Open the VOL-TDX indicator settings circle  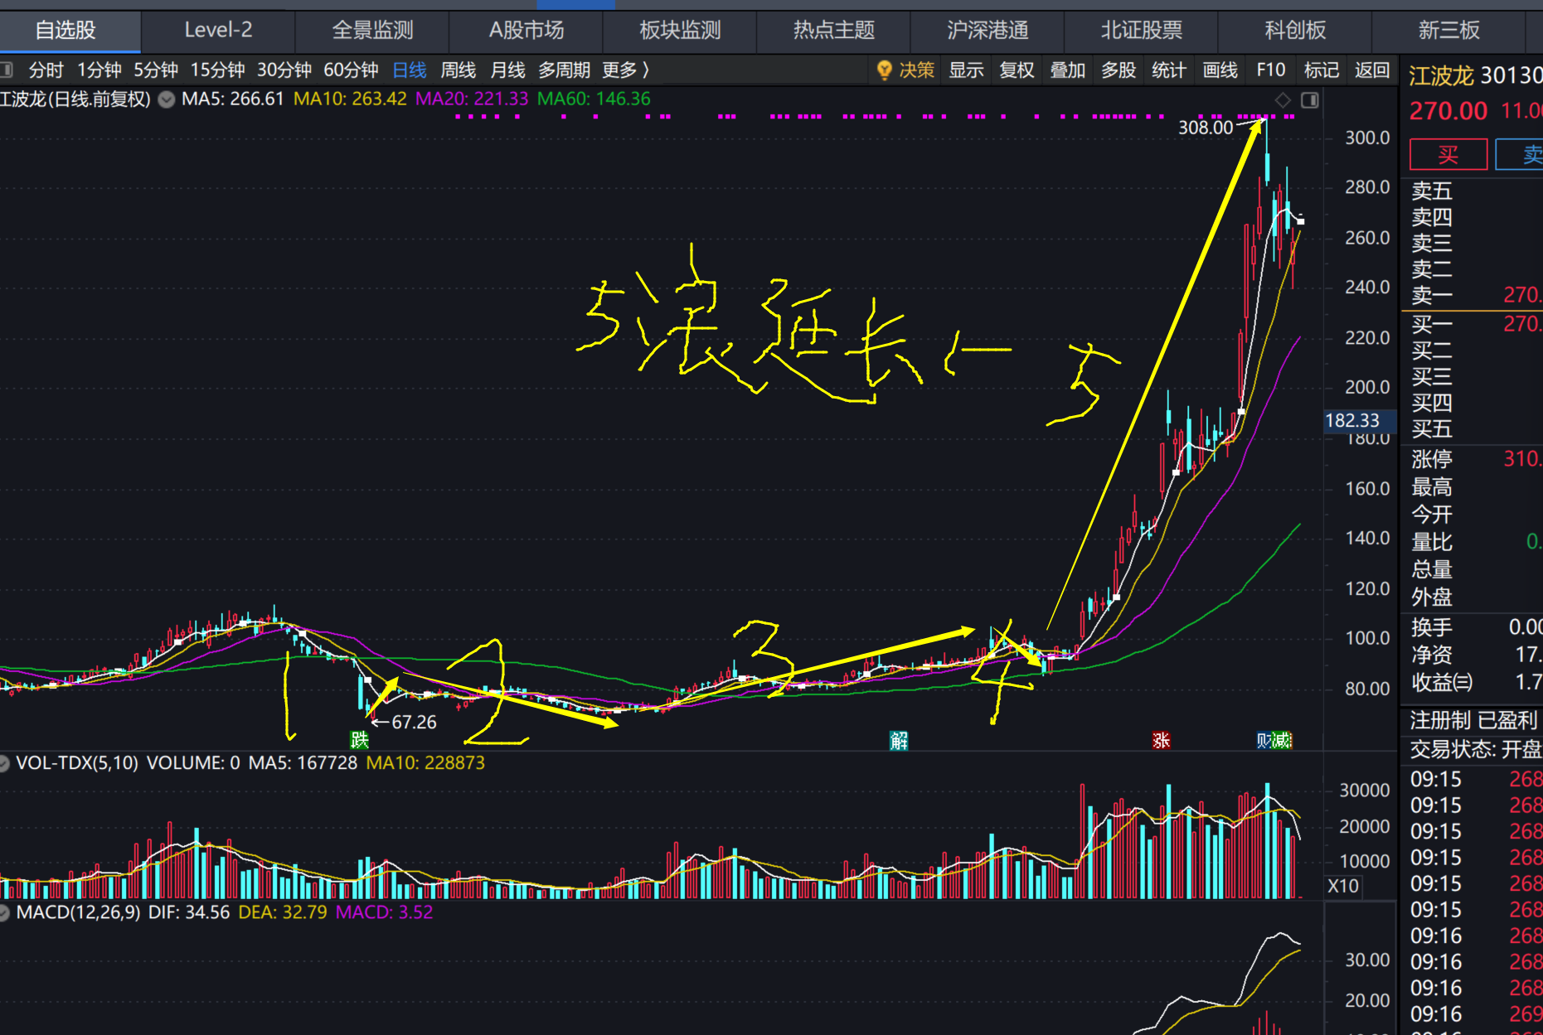[x=4, y=763]
